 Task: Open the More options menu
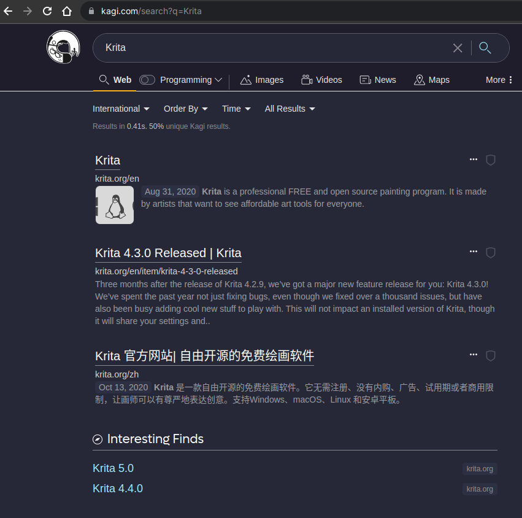coord(499,80)
